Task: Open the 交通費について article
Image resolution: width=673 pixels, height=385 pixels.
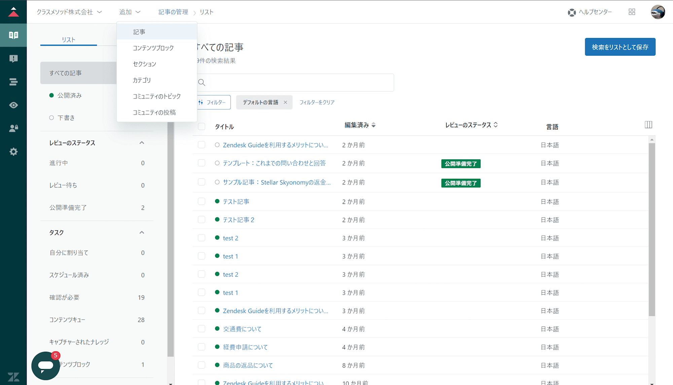Action: click(x=242, y=329)
